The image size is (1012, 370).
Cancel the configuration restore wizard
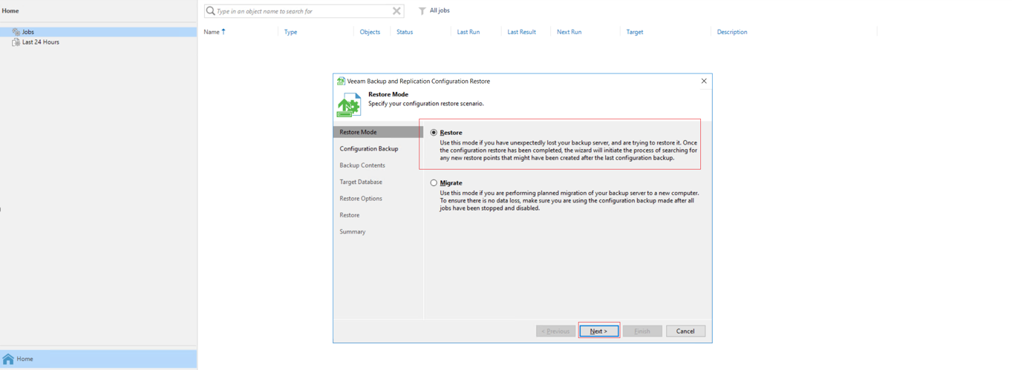685,331
